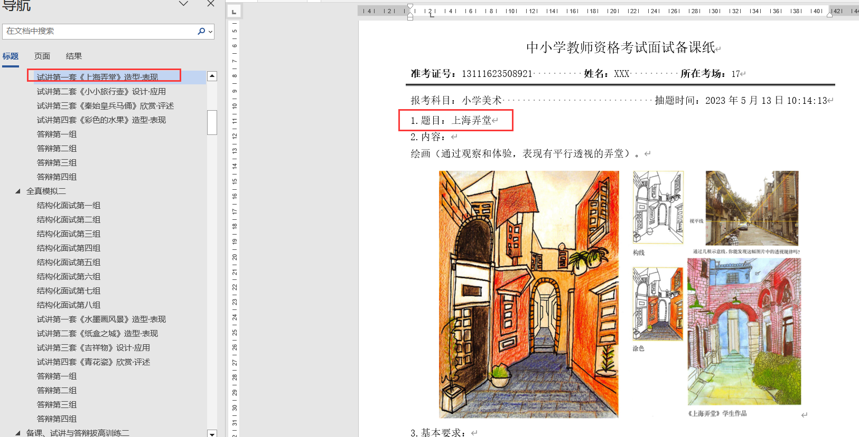Viewport: 859px width, 437px height.
Task: Click the scroll down arrow in heading list
Action: coord(212,433)
